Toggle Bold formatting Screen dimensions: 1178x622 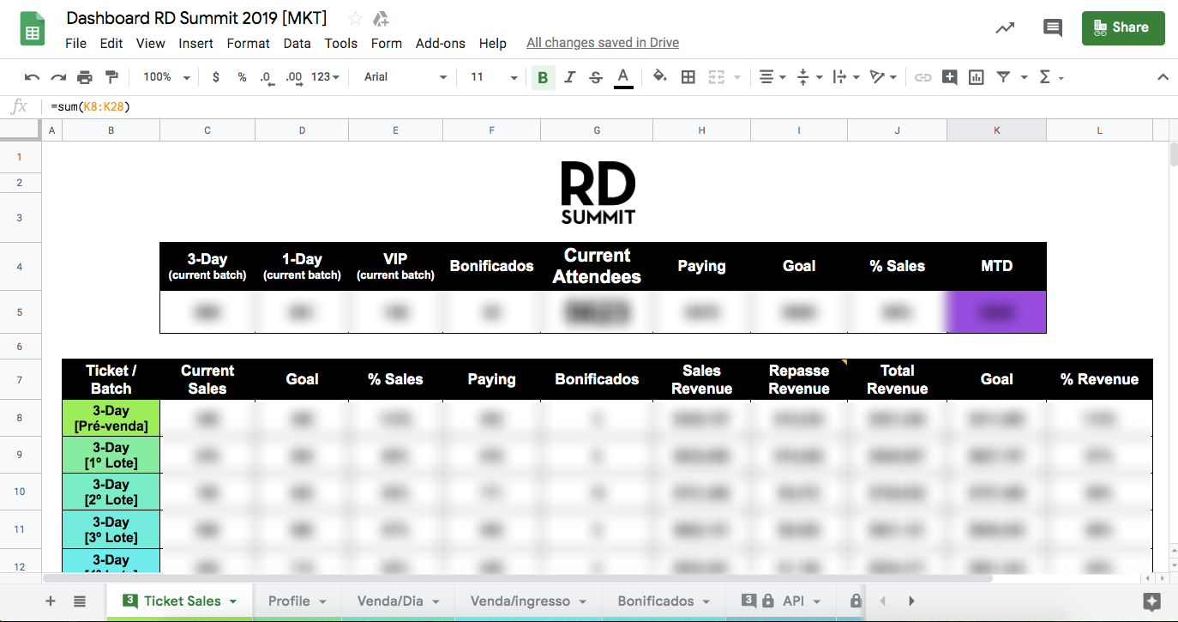click(x=543, y=77)
